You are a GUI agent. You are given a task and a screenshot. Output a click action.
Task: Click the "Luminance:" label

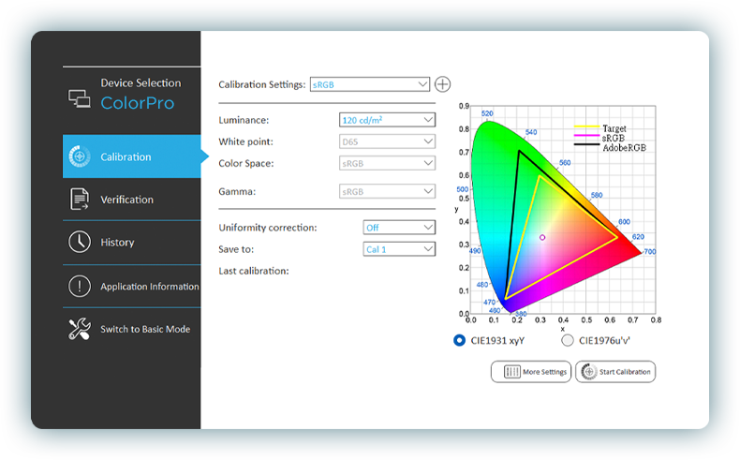click(244, 120)
